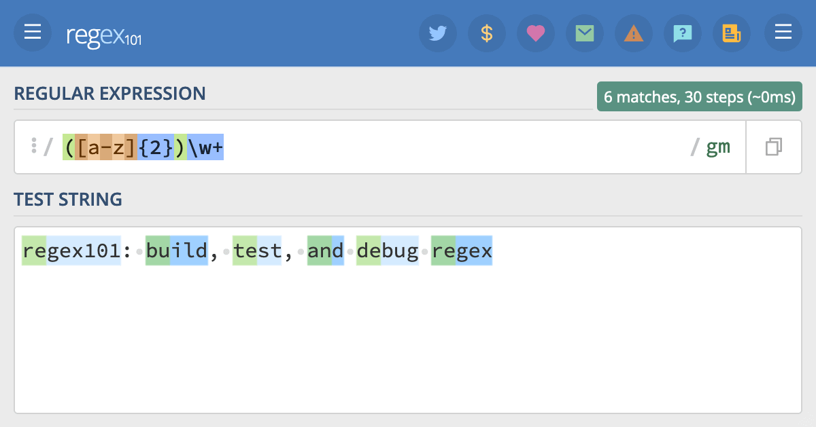Open the Twitter share icon
816x427 pixels.
coord(438,33)
